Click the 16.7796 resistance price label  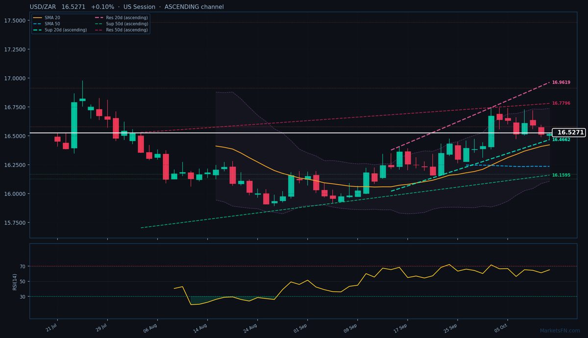(561, 103)
